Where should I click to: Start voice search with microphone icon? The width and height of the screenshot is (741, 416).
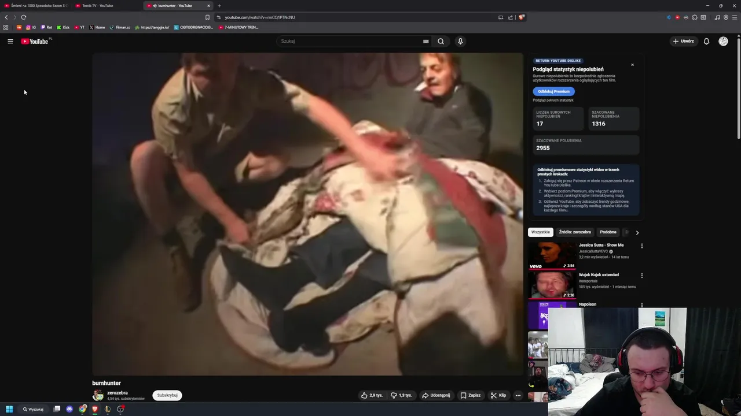(460, 41)
